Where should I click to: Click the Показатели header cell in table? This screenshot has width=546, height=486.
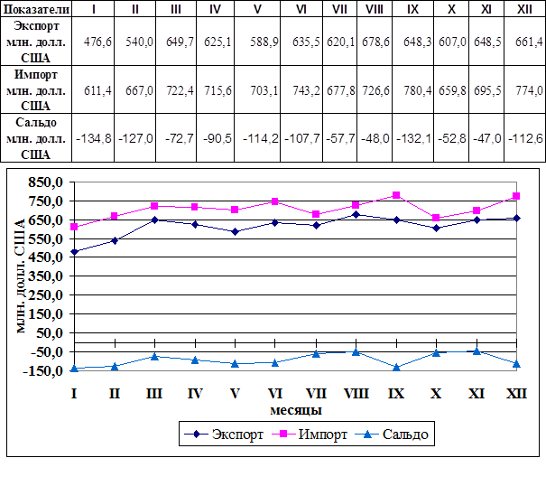pyautogui.click(x=35, y=8)
